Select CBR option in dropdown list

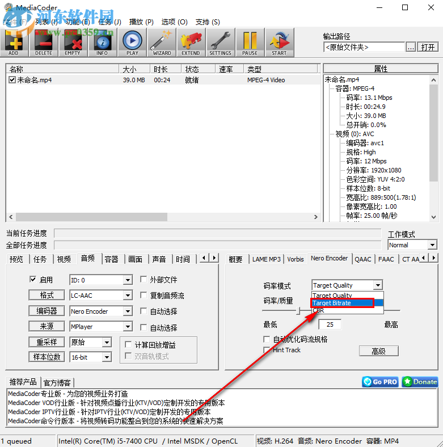(347, 310)
